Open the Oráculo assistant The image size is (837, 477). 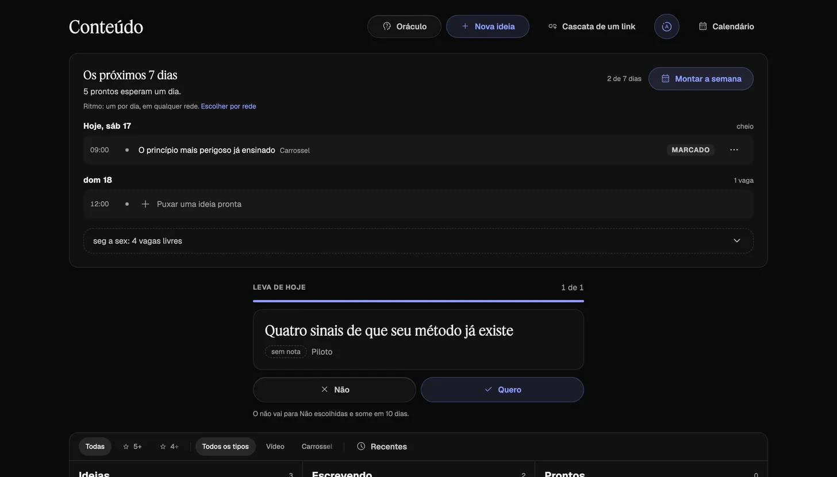click(x=404, y=26)
